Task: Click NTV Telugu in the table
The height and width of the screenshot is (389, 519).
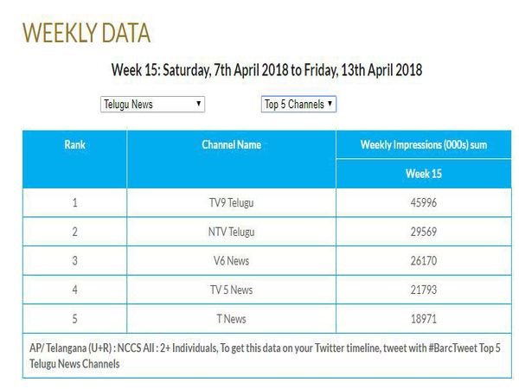Action: 231,232
